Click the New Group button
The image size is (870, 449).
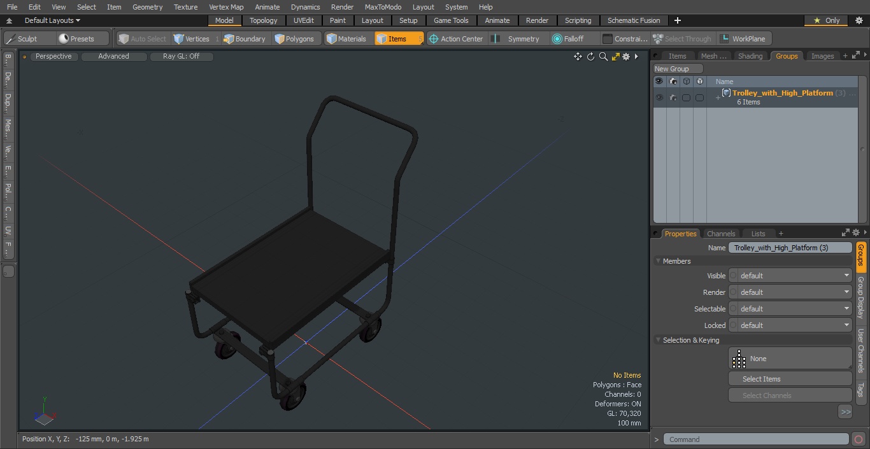pyautogui.click(x=678, y=69)
